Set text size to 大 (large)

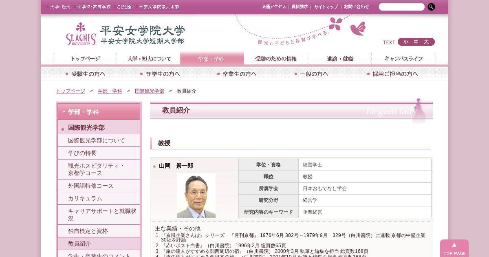tap(427, 42)
